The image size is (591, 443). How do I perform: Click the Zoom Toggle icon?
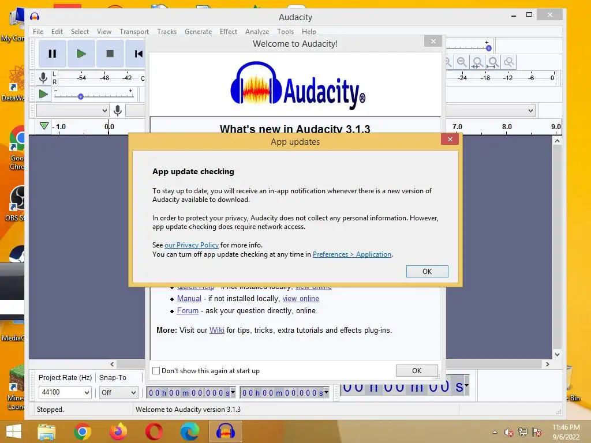(x=509, y=62)
